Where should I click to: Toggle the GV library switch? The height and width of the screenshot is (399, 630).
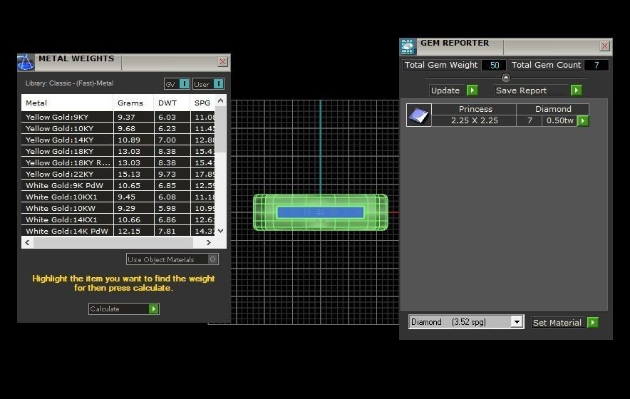(x=177, y=84)
